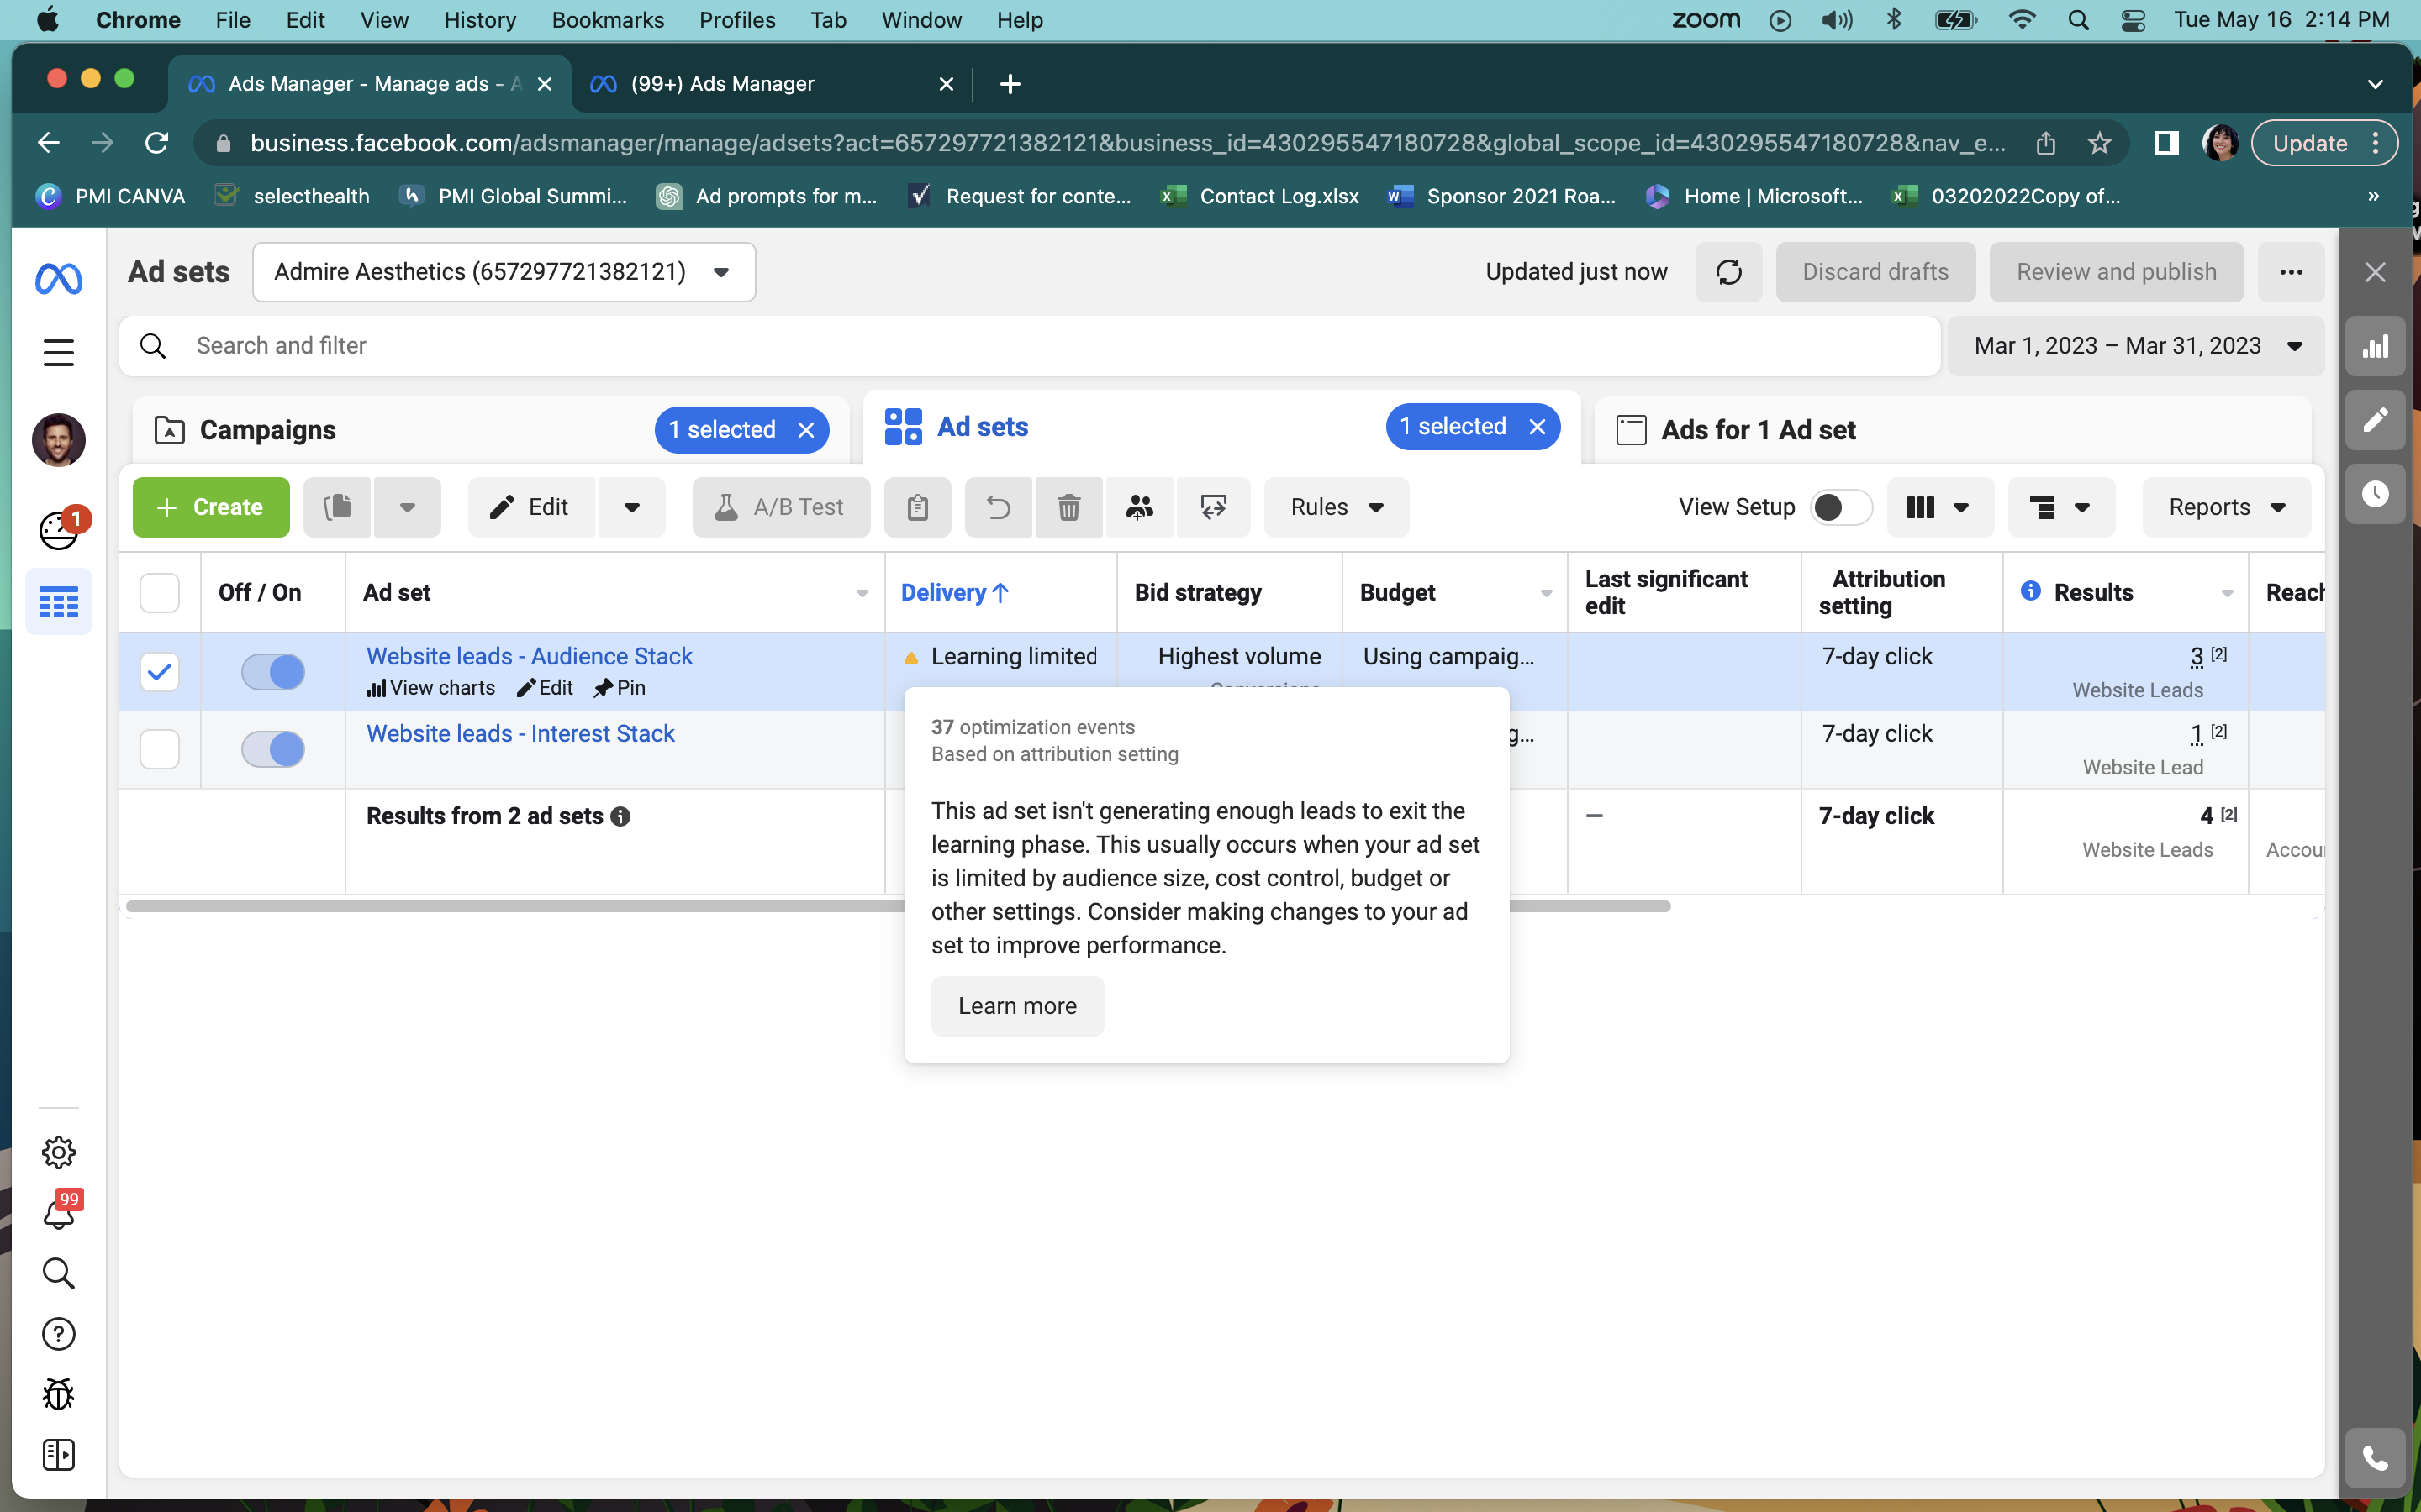Viewport: 2421px width, 1512px height.
Task: Click the charts icon in right panel
Action: point(2375,346)
